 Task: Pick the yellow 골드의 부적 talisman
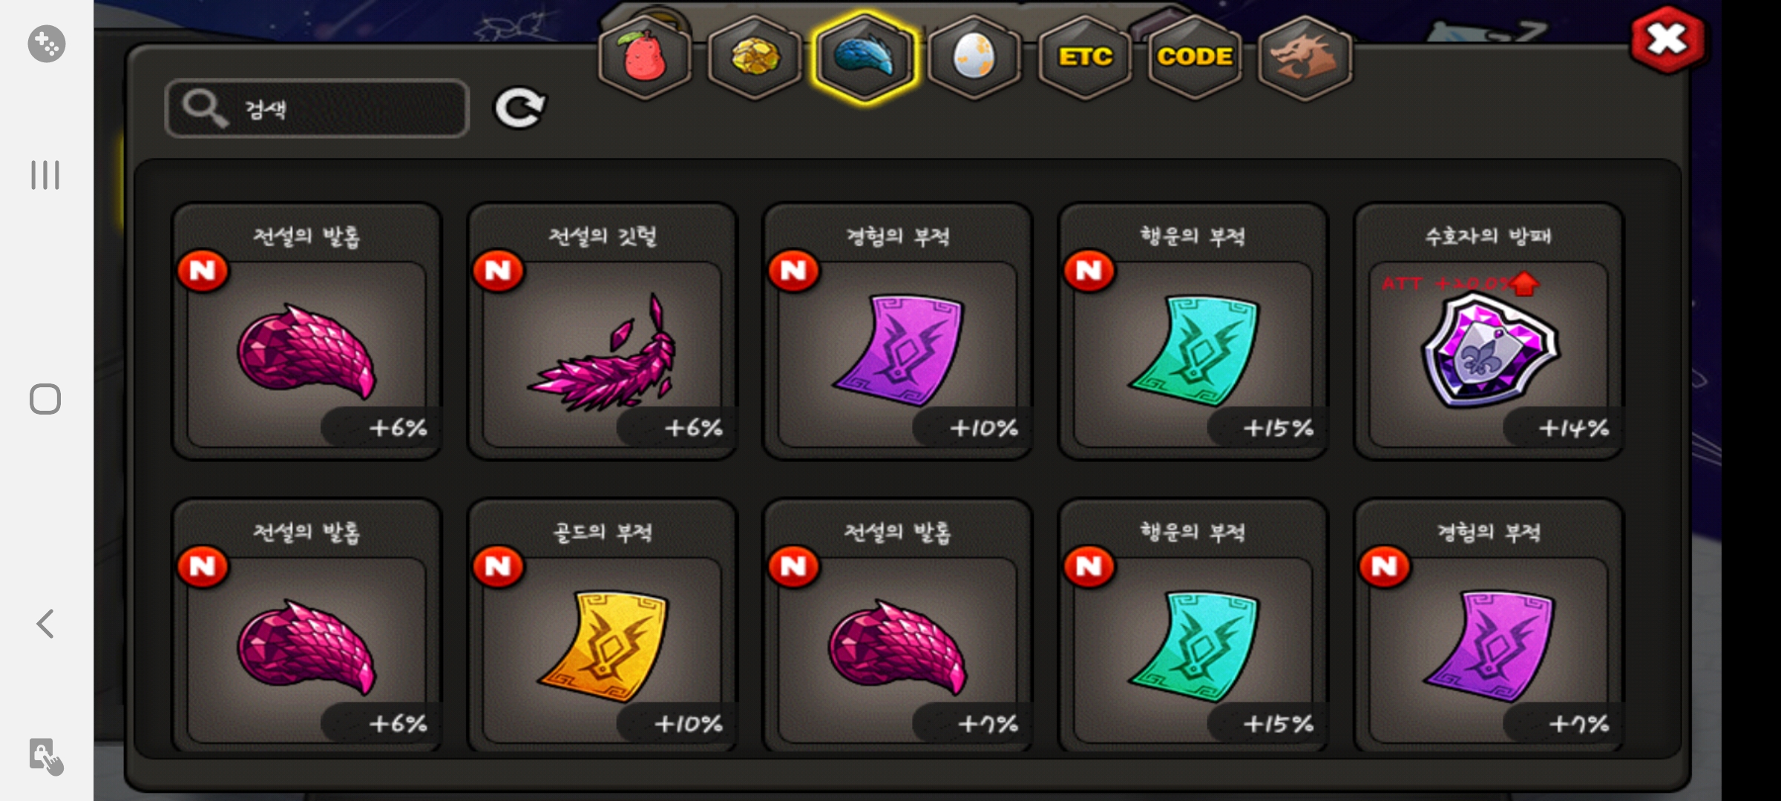[602, 626]
